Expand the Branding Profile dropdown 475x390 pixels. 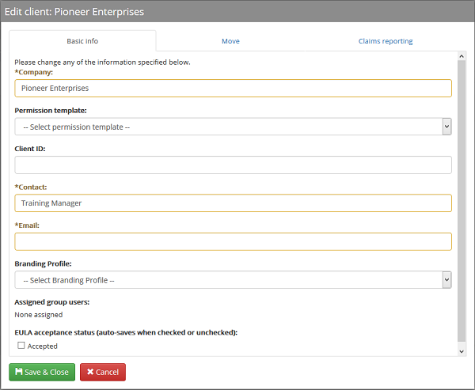click(228, 279)
